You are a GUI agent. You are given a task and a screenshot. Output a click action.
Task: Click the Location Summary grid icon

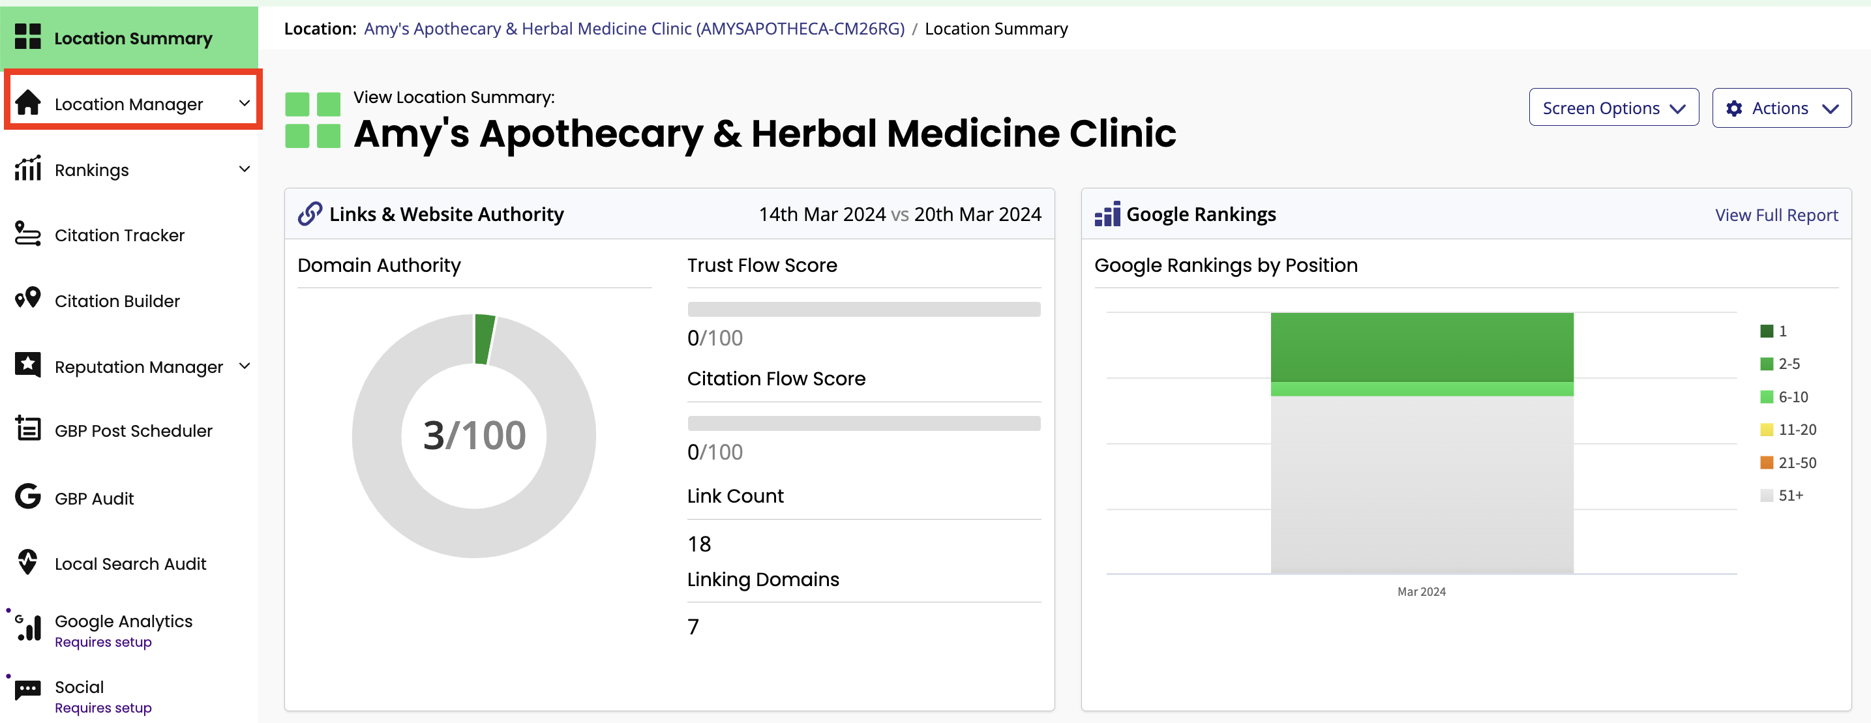[x=27, y=37]
